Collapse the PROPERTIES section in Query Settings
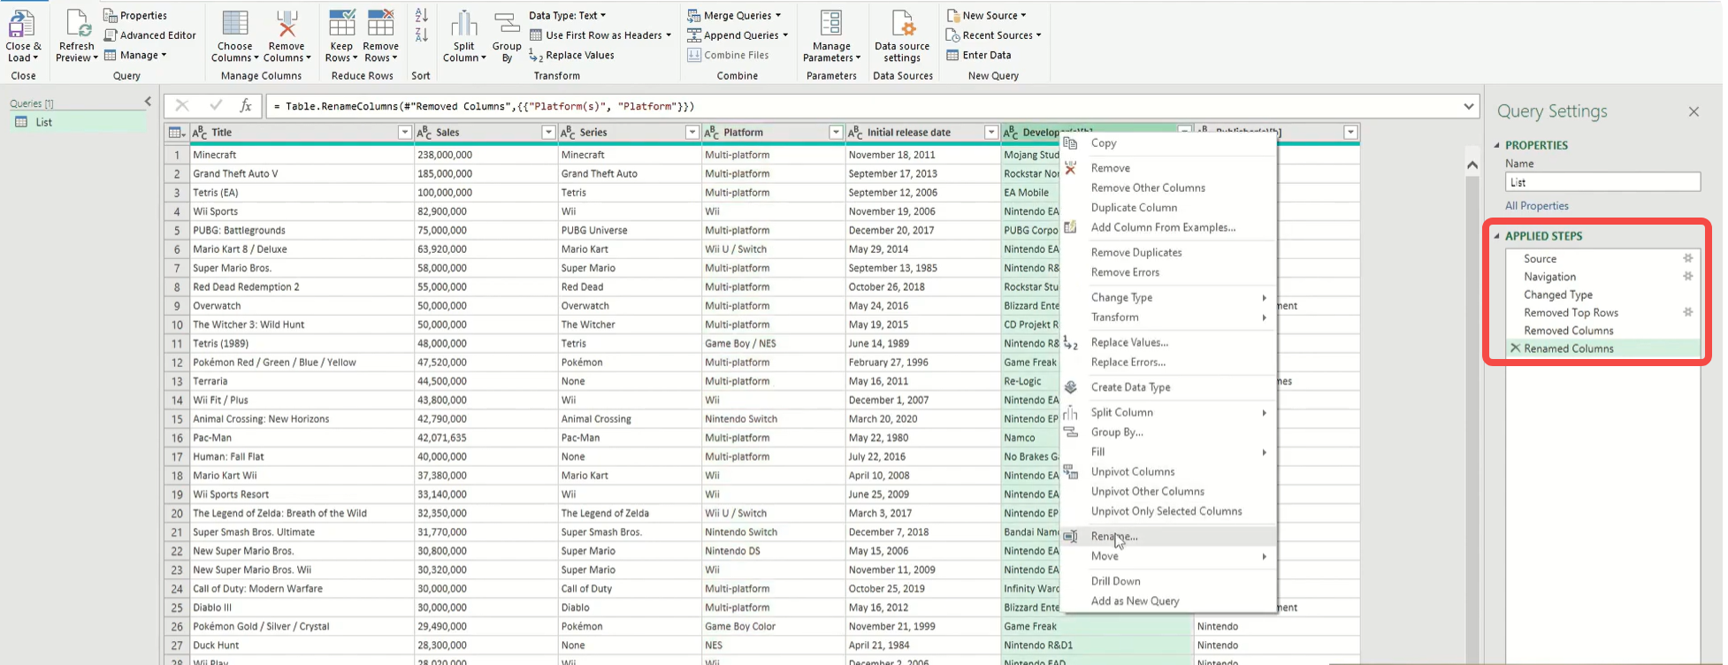The width and height of the screenshot is (1728, 665). 1497,145
